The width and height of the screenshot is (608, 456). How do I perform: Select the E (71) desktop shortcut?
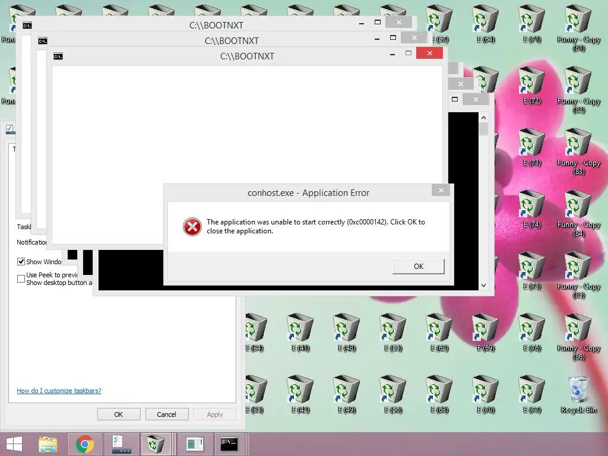(x=532, y=23)
